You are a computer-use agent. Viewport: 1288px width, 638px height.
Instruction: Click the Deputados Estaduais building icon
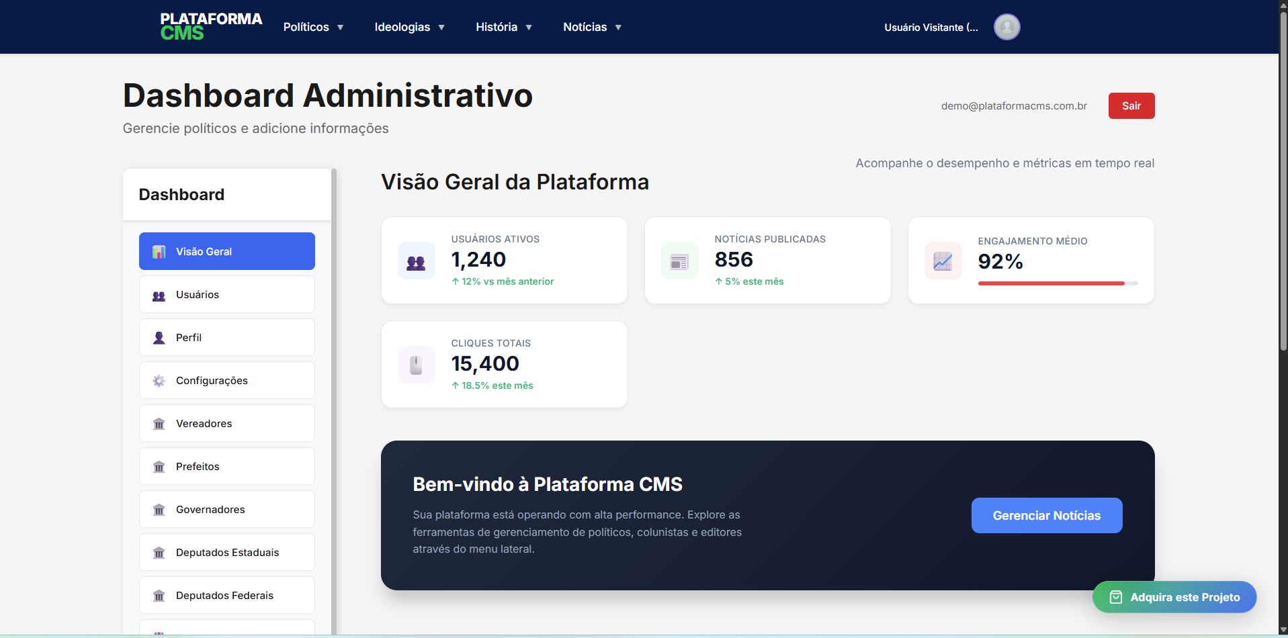[159, 553]
